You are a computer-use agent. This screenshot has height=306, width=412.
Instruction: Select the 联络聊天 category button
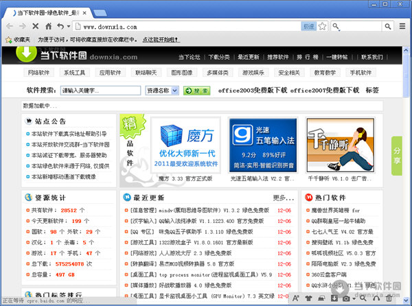146,73
